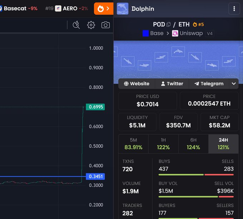
Task: Click the green 0.6995 current price label
Action: click(x=95, y=107)
